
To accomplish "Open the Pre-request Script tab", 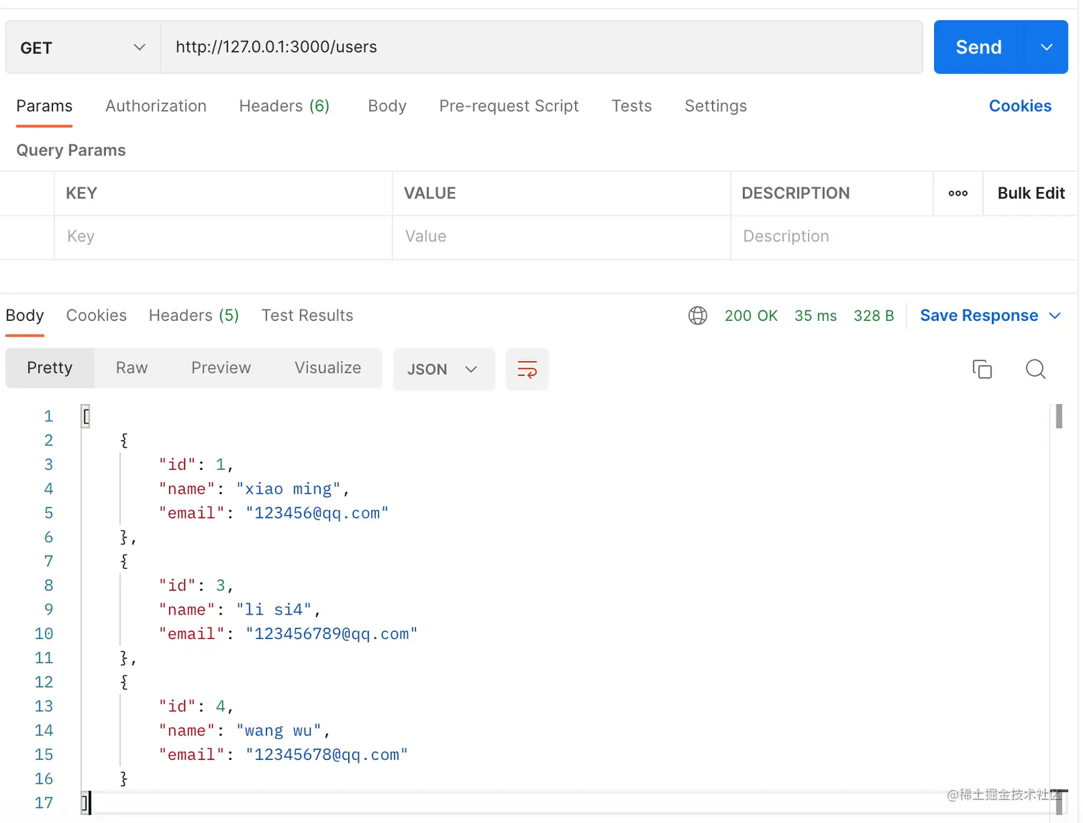I will (x=509, y=106).
